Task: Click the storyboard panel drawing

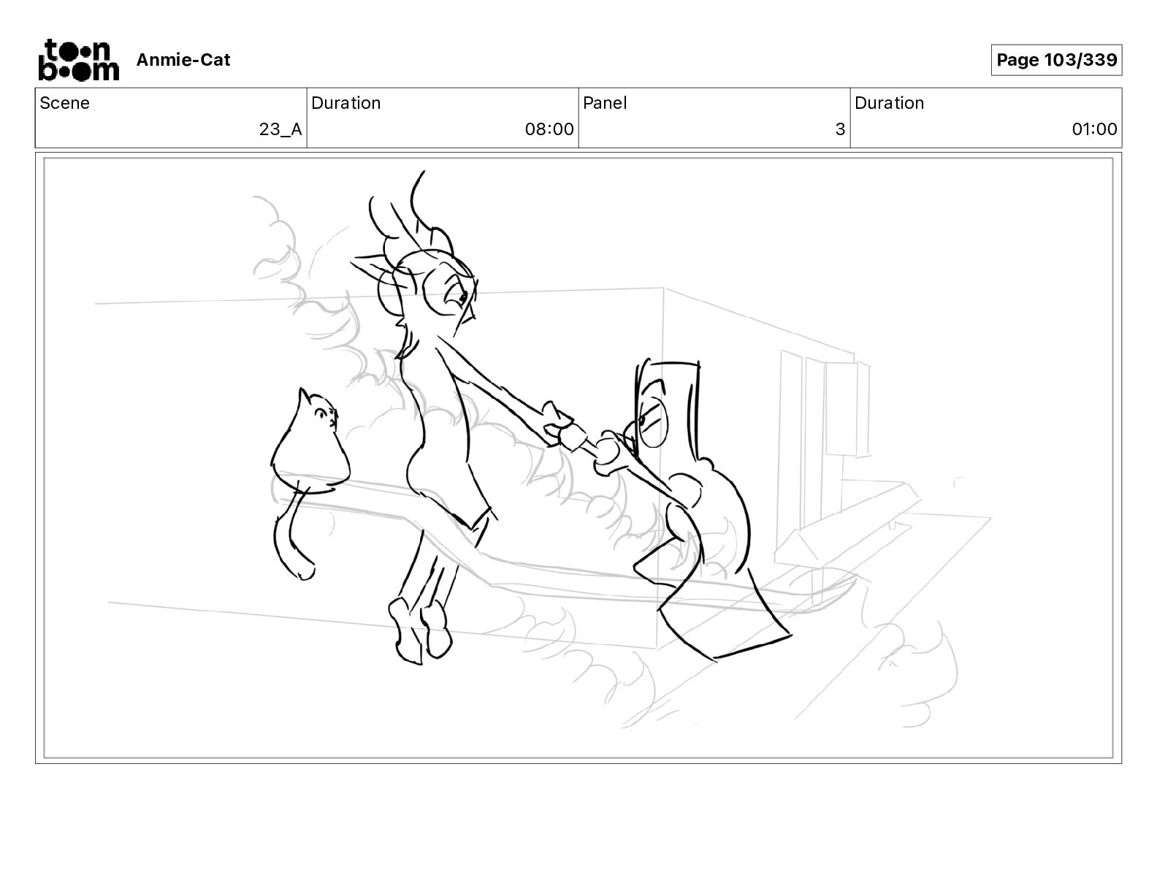Action: click(578, 458)
